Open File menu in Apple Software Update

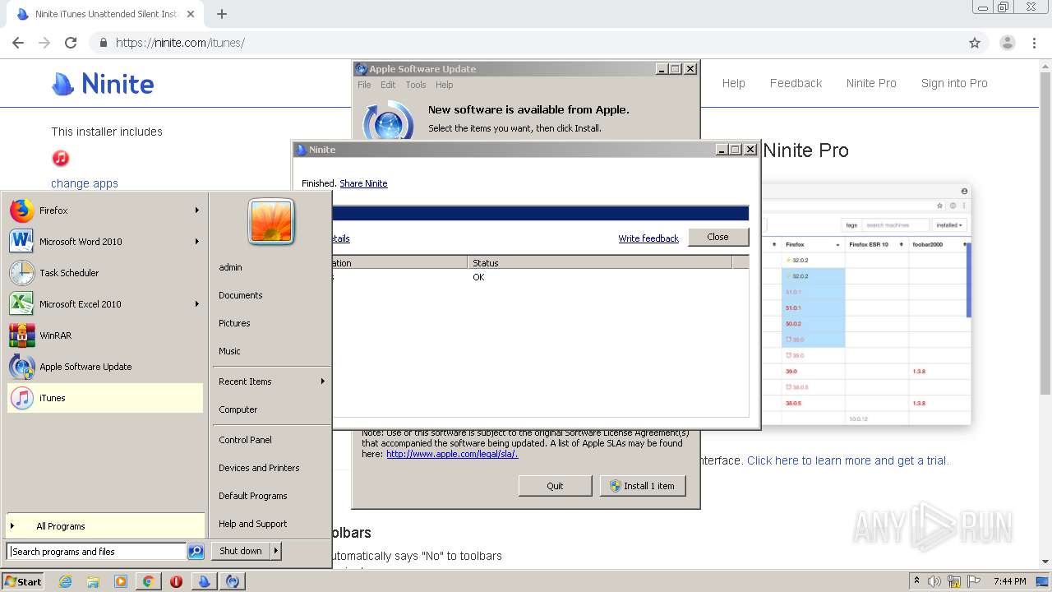(x=364, y=85)
